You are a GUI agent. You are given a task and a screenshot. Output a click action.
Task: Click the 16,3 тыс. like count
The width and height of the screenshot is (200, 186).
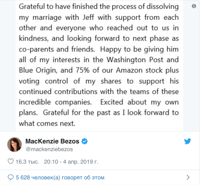27,162
